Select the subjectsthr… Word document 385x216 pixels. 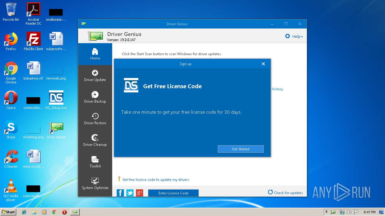click(x=56, y=41)
